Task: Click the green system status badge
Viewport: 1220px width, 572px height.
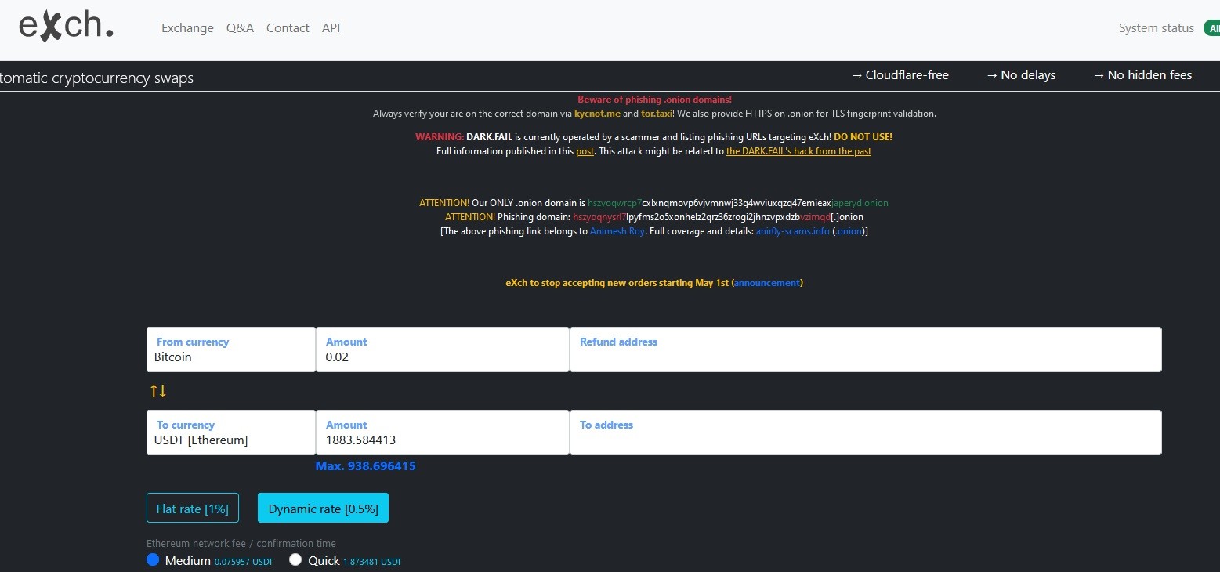Action: click(1211, 28)
